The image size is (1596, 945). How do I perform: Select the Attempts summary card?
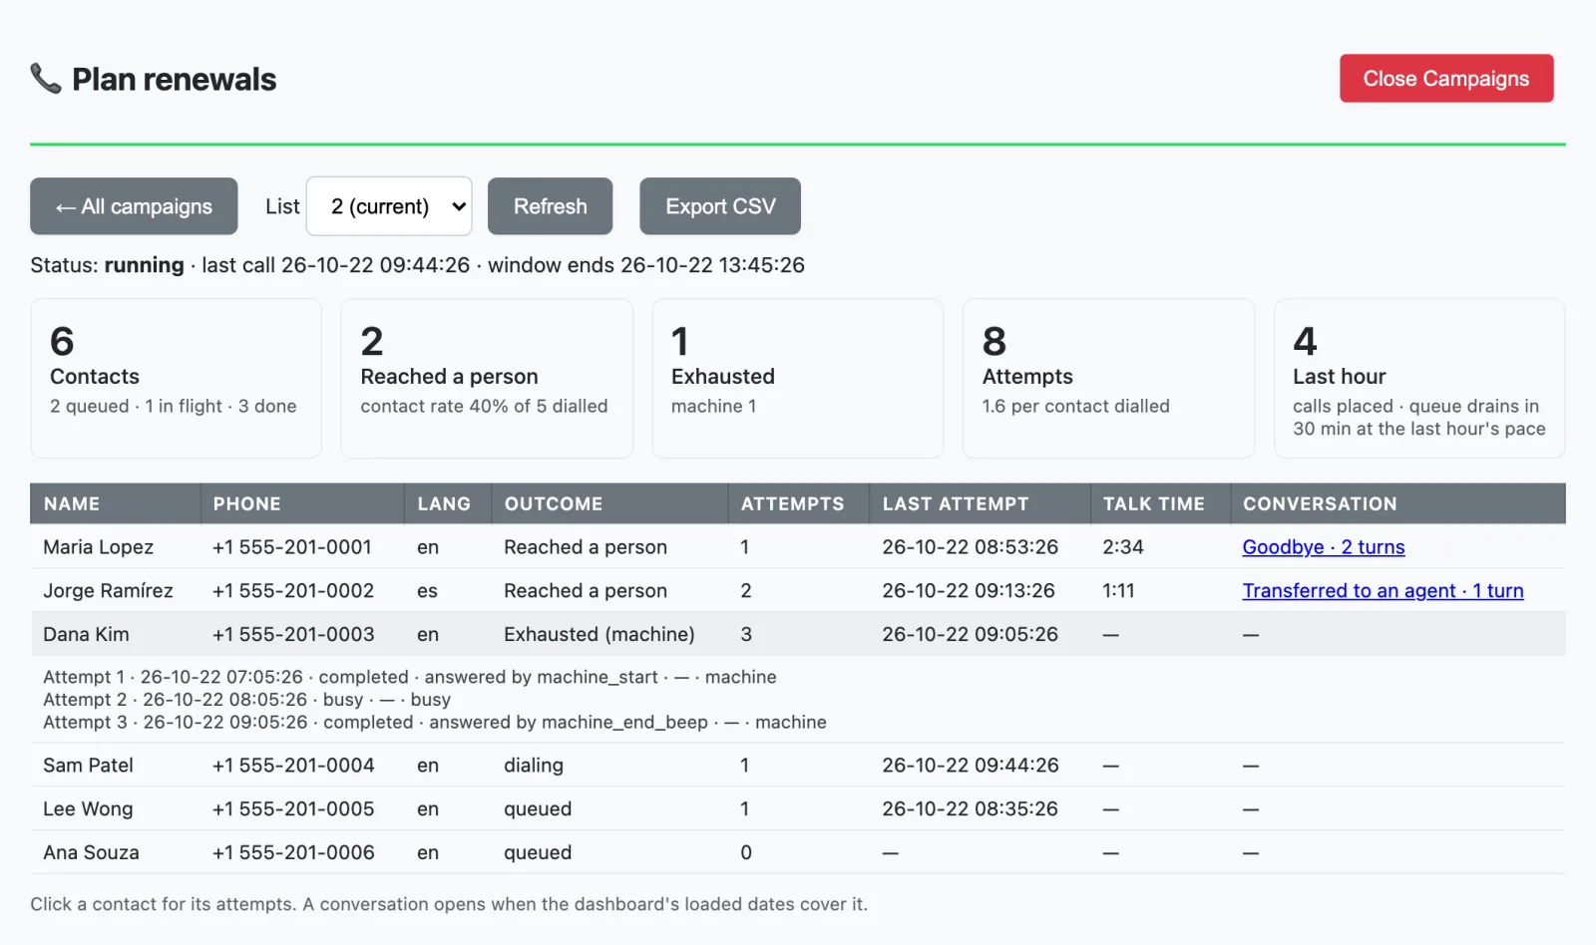pyautogui.click(x=1108, y=379)
